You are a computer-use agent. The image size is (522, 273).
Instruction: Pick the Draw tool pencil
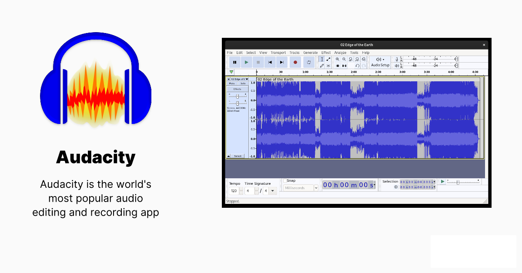(322, 66)
